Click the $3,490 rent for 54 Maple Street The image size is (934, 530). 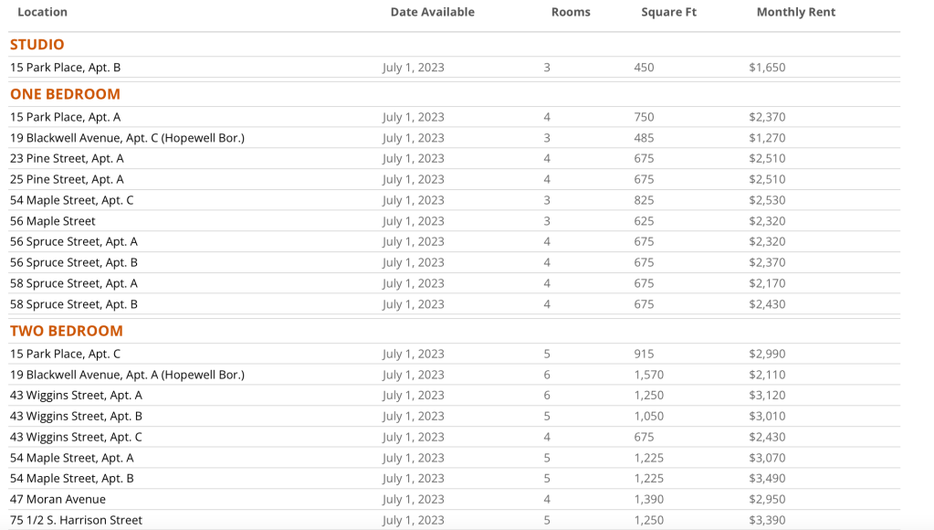tap(766, 479)
